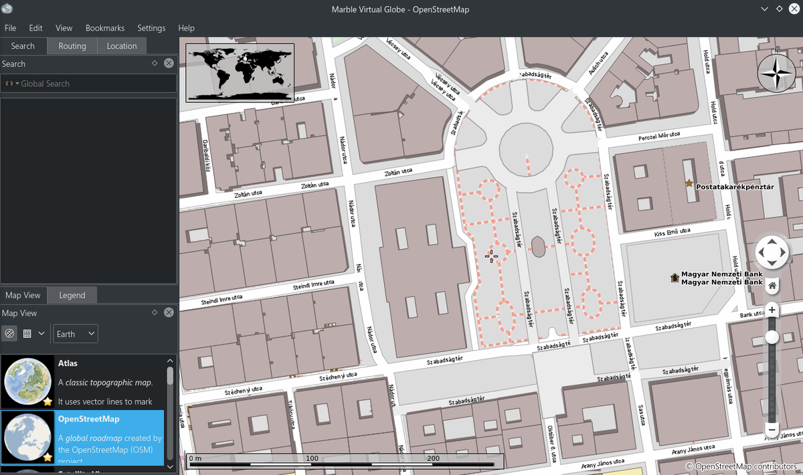Open the Earth celestial body dropdown
This screenshot has width=803, height=475.
(76, 333)
